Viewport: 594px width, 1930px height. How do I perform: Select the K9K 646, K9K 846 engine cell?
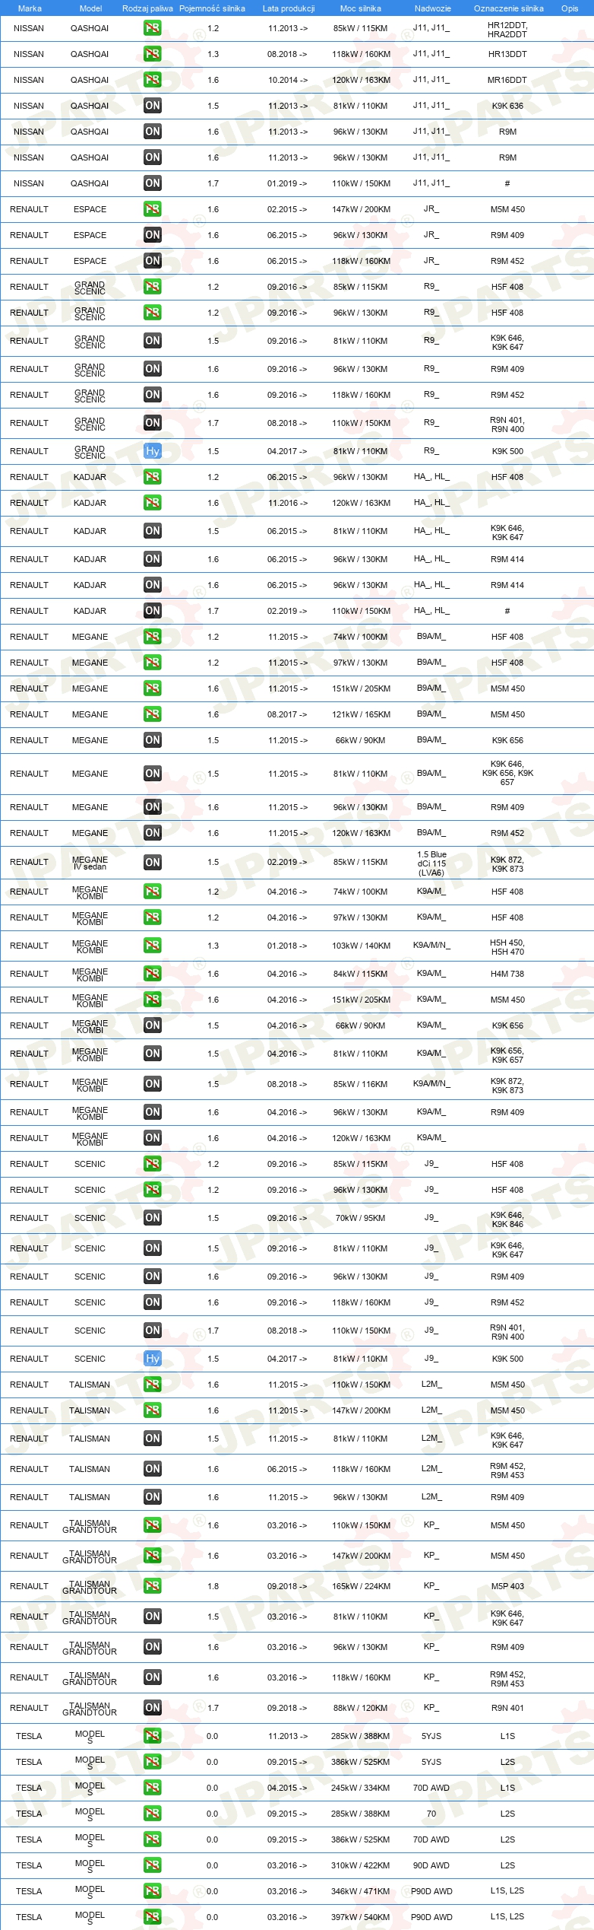(x=507, y=1219)
